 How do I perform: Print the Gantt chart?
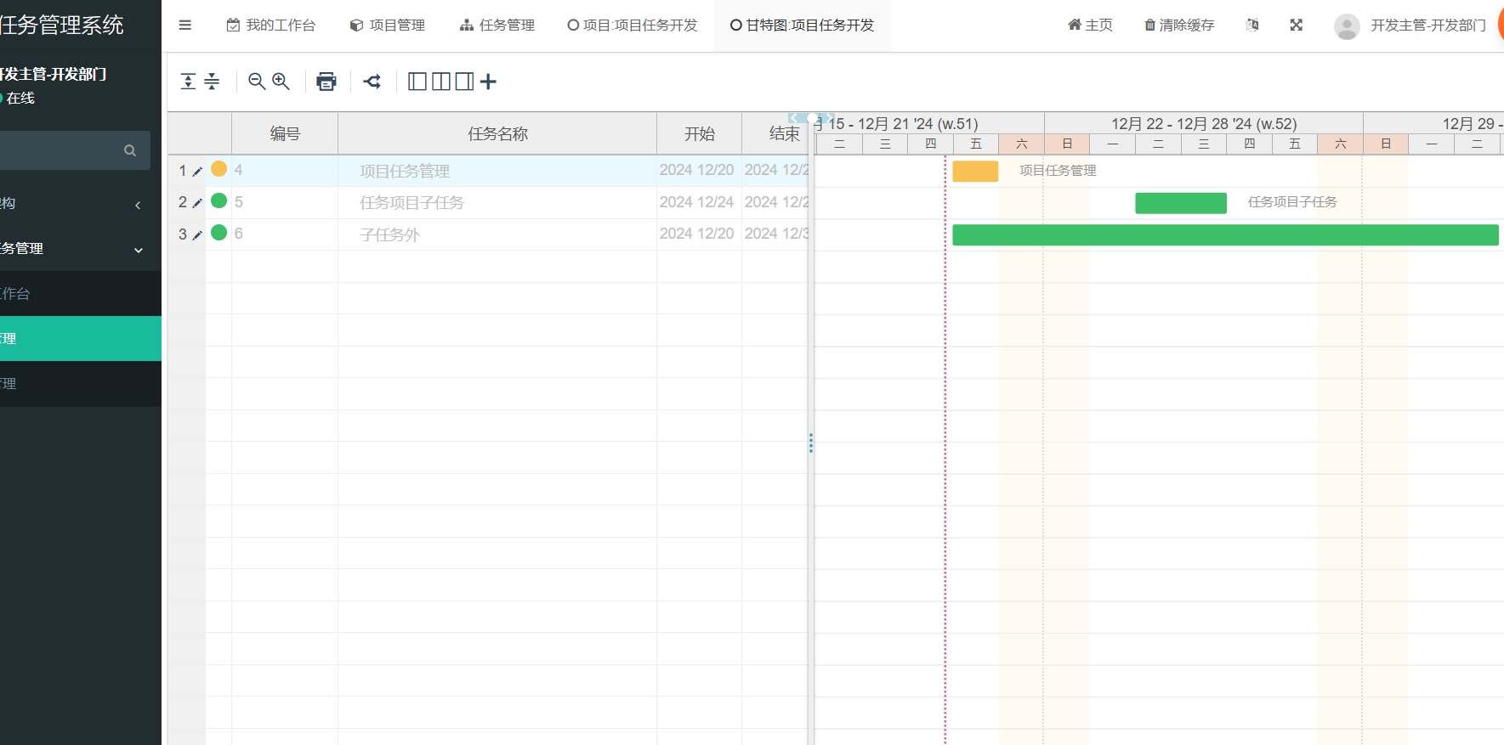[326, 82]
